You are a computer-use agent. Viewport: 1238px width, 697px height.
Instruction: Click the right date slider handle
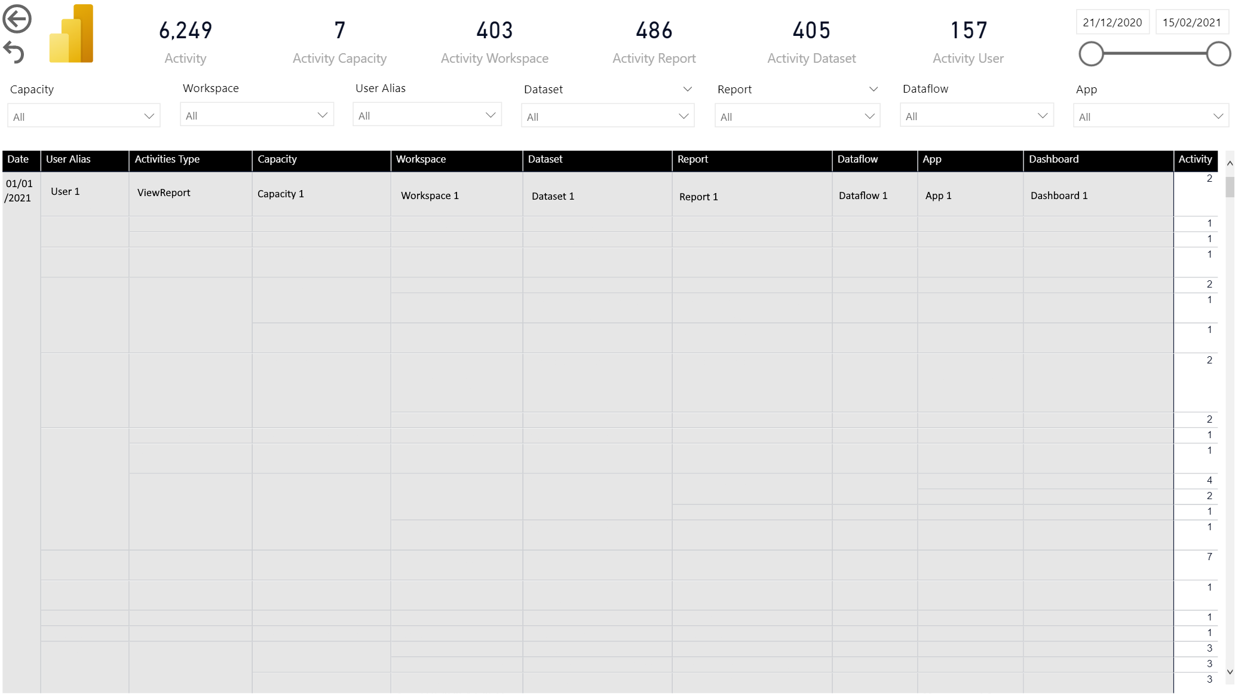click(1218, 54)
